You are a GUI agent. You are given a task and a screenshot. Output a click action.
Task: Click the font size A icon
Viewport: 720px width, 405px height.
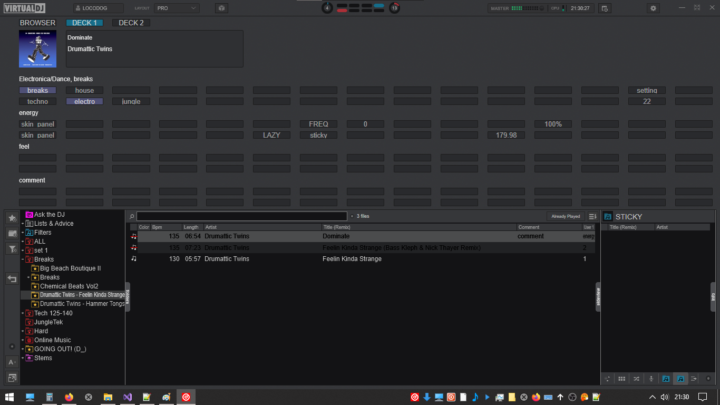pyautogui.click(x=12, y=362)
